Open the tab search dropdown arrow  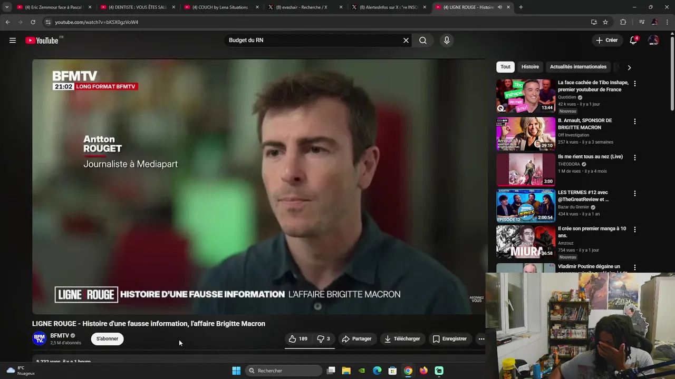[x=7, y=7]
